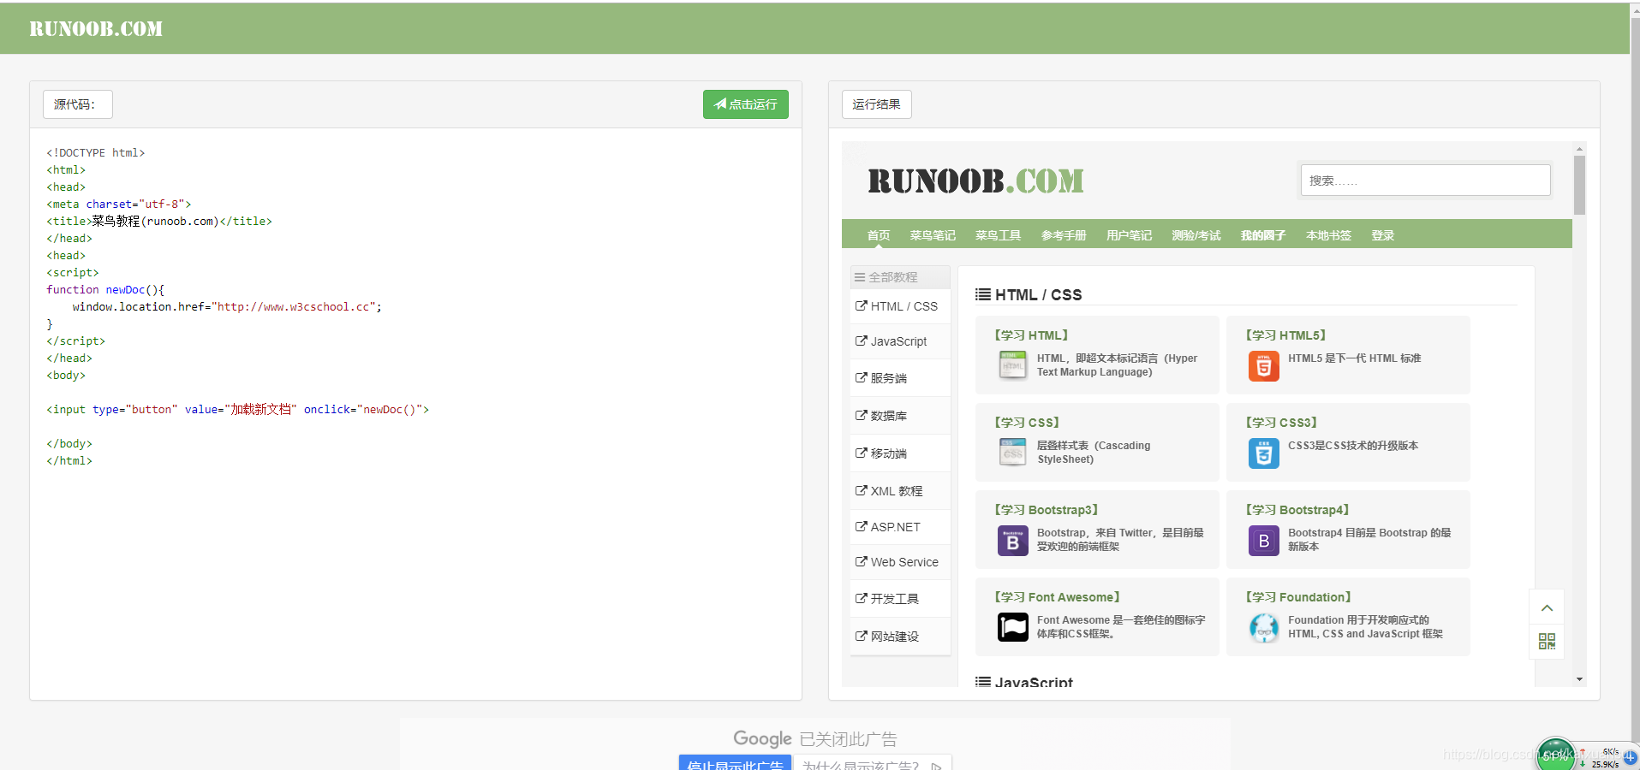Click the Foundation yeti icon
Image resolution: width=1640 pixels, height=770 pixels.
point(1263,628)
